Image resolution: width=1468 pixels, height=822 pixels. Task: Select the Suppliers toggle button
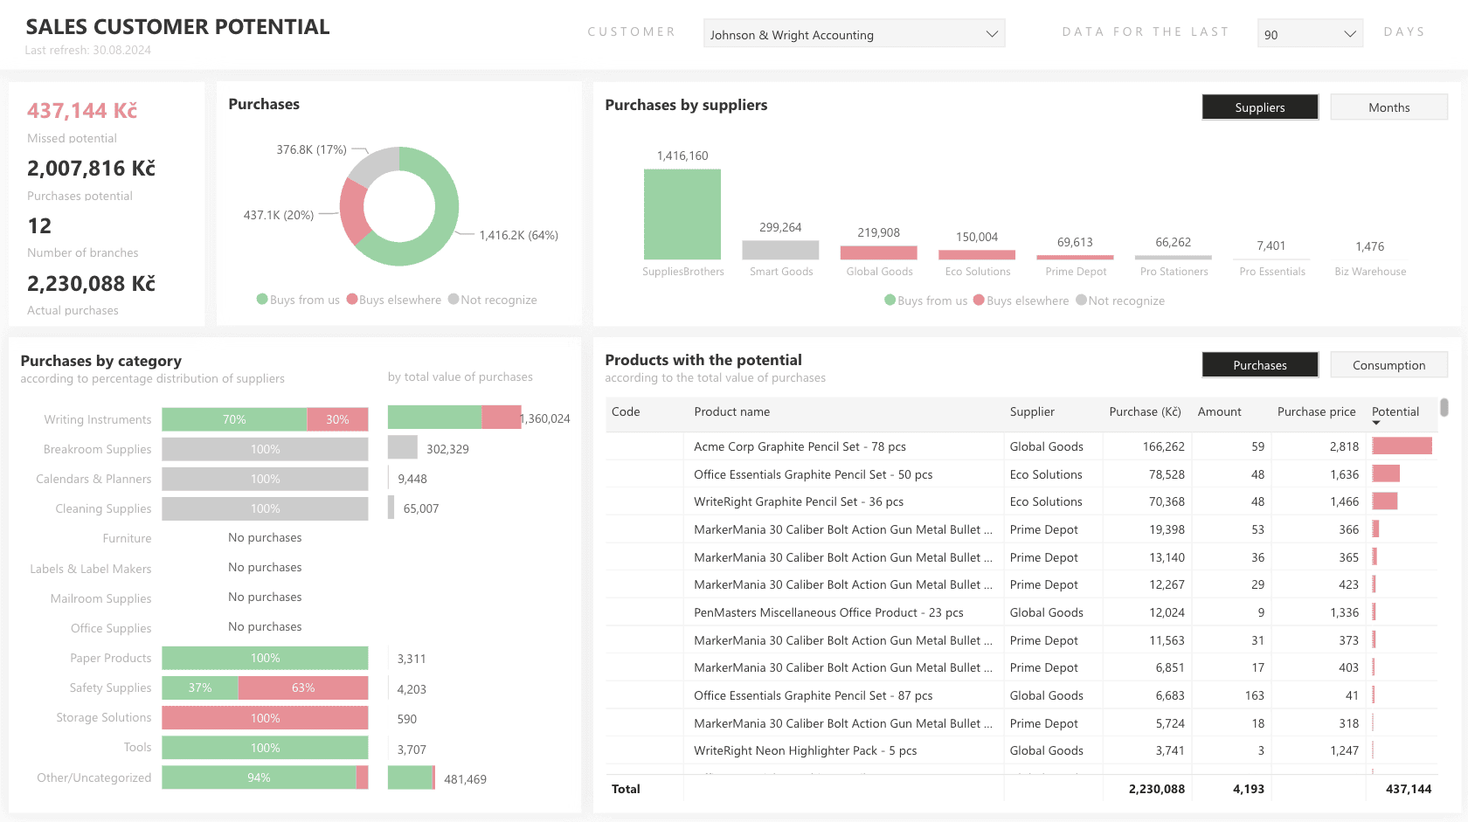(1260, 107)
